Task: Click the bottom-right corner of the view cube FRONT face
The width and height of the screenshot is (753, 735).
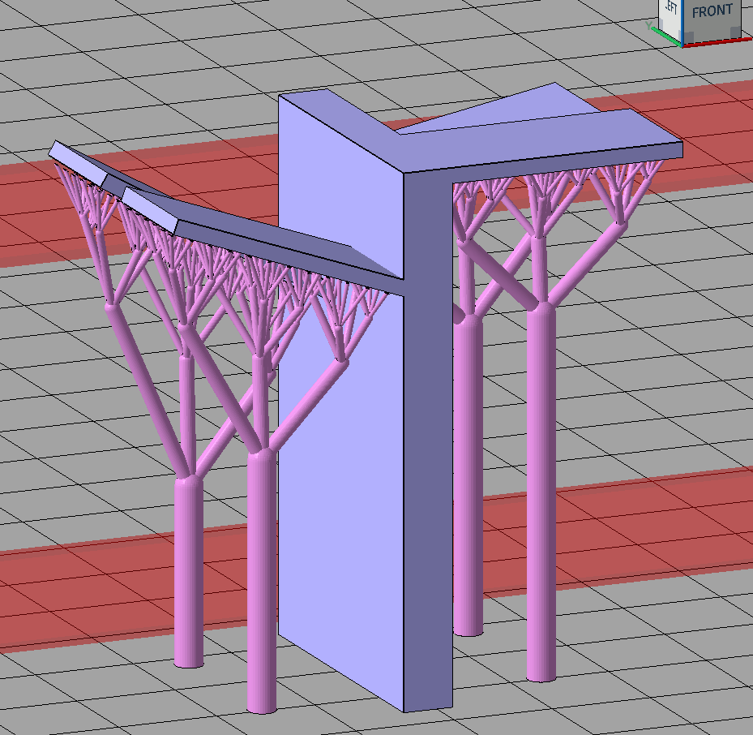Action: (x=740, y=37)
